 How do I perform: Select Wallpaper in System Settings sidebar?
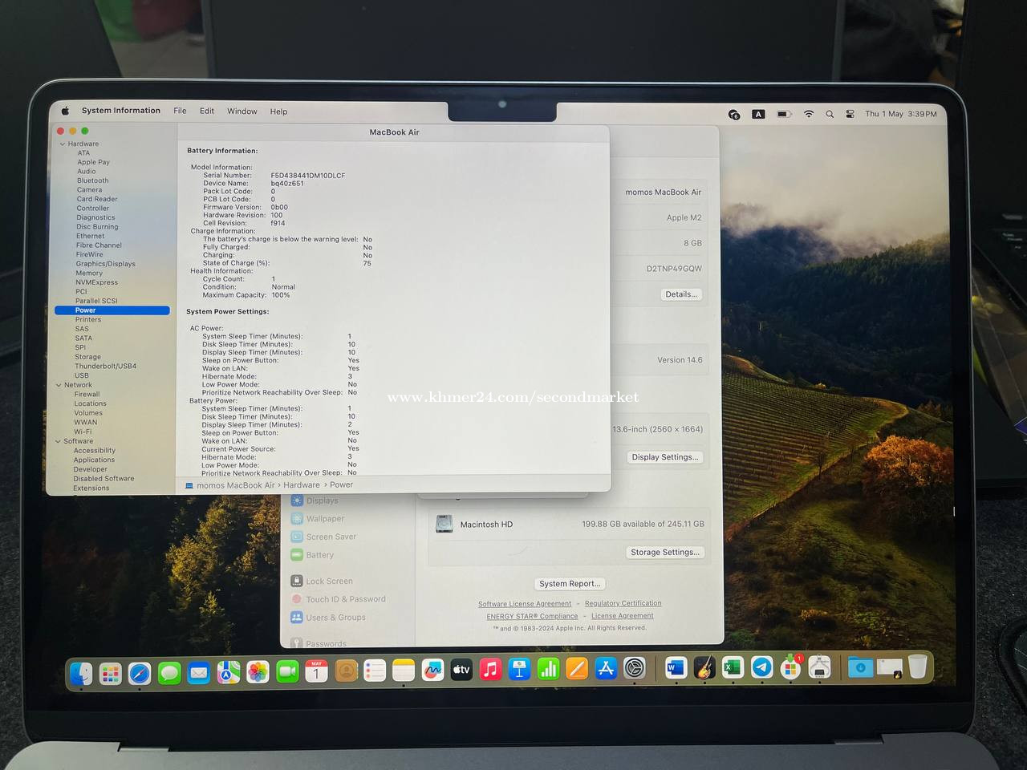tap(318, 519)
